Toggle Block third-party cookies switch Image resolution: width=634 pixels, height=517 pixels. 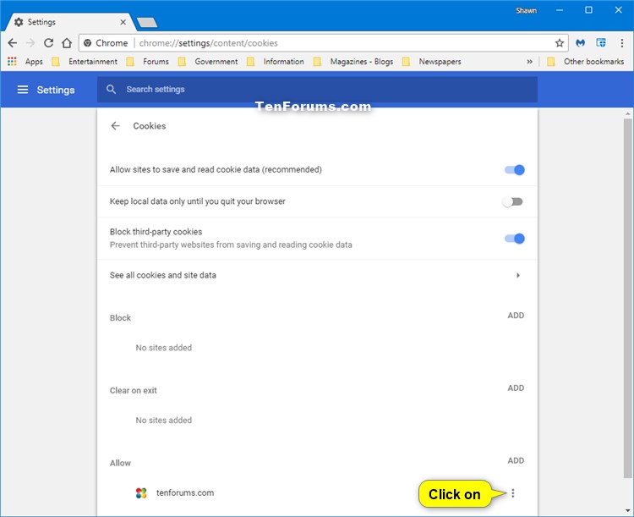pyautogui.click(x=514, y=239)
